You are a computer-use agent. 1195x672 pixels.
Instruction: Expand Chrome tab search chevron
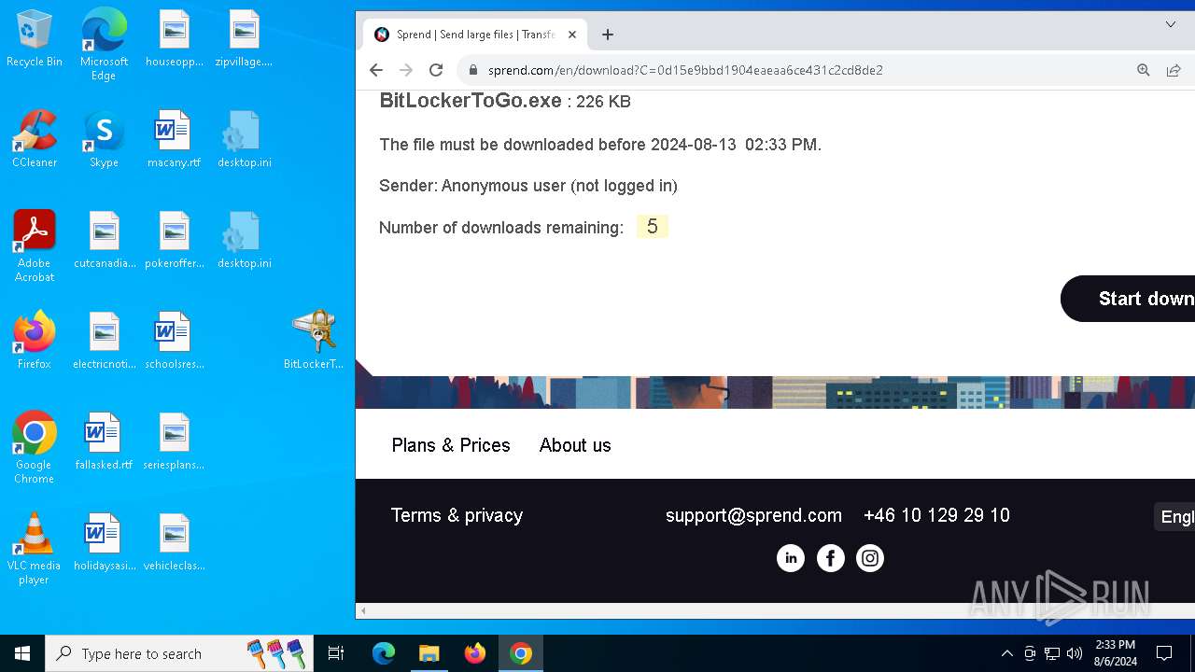click(1171, 25)
